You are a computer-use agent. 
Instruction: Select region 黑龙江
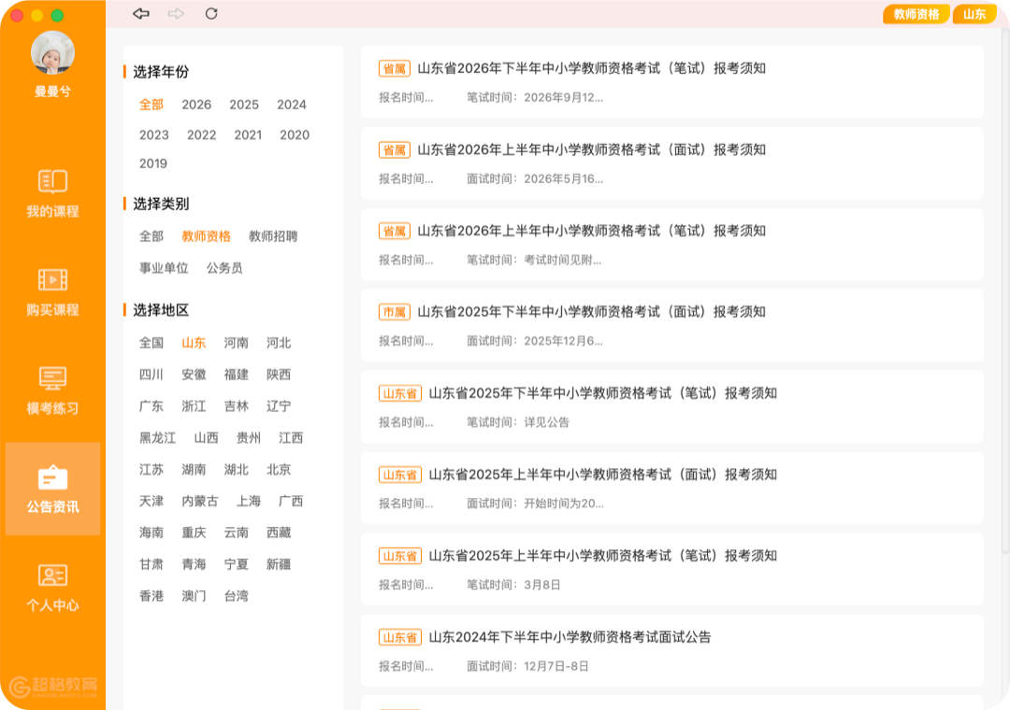click(x=158, y=438)
